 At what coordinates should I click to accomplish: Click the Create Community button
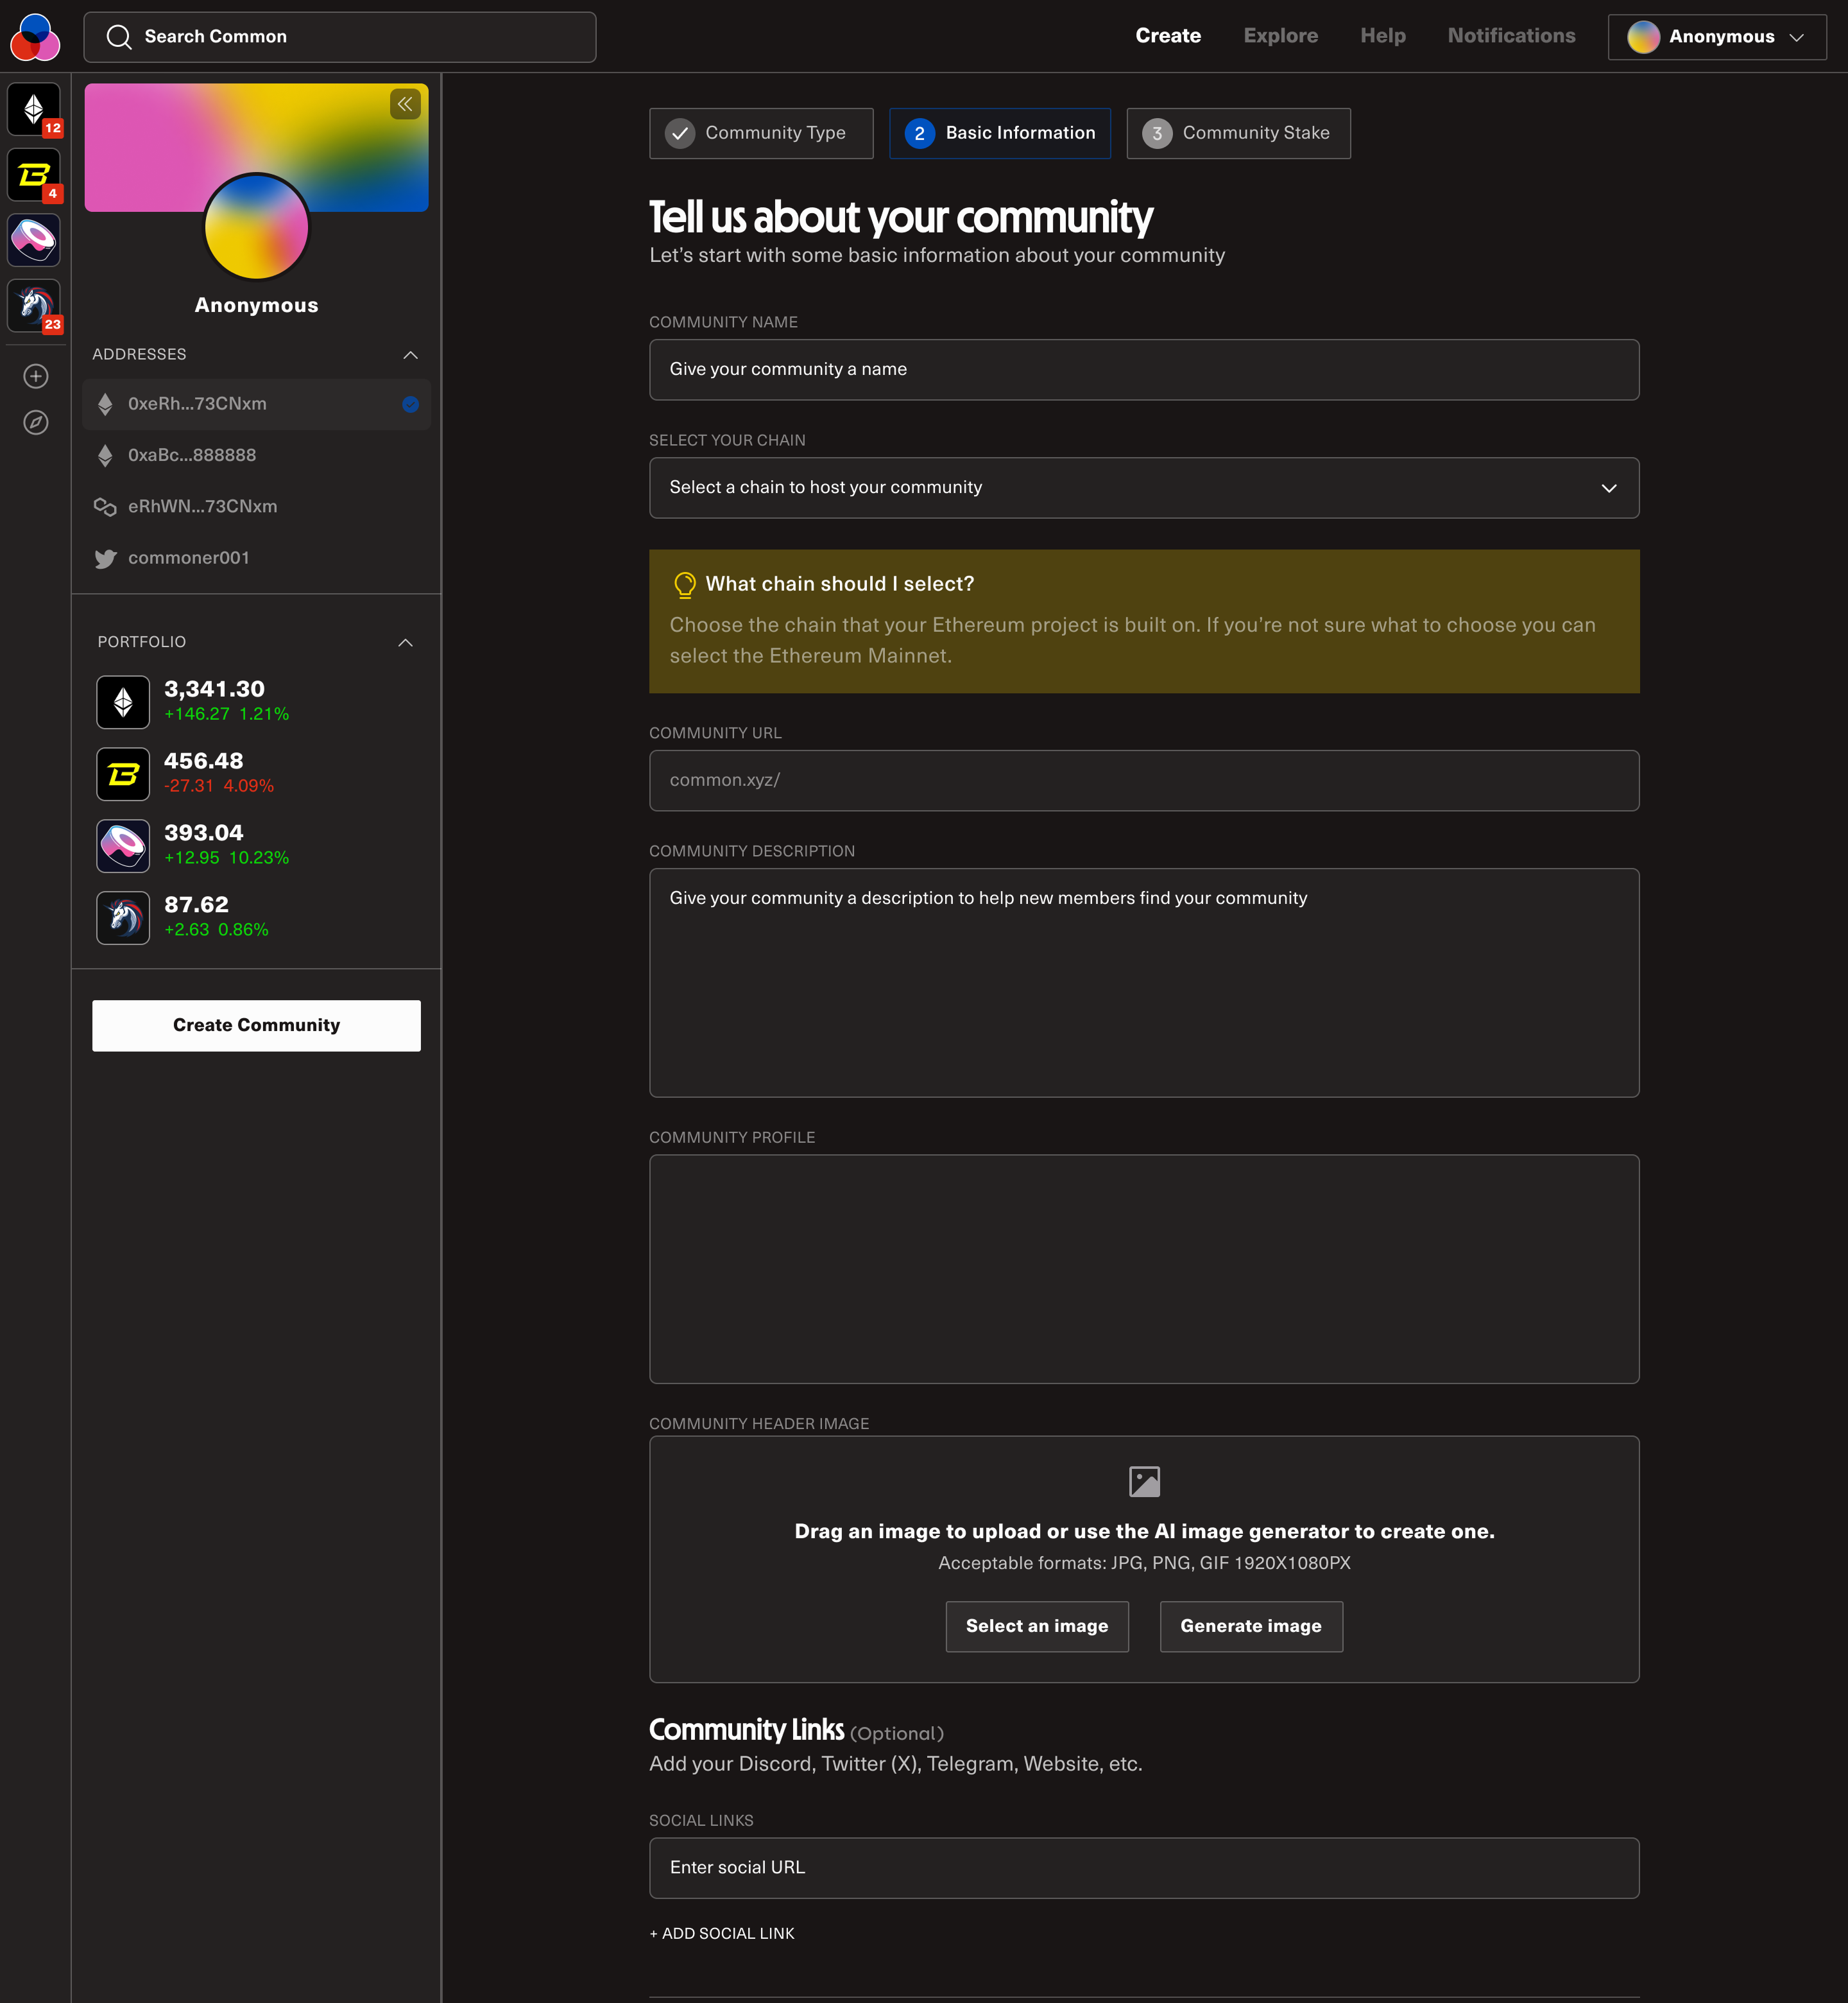point(256,1025)
